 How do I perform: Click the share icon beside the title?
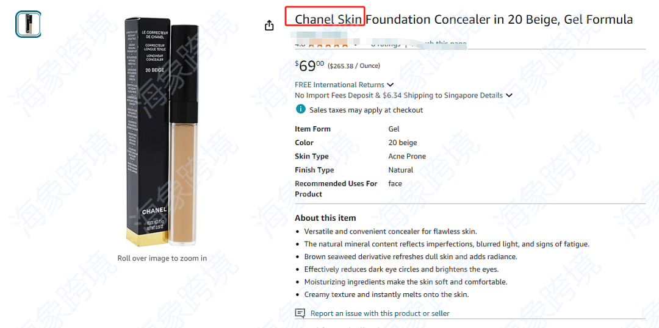[x=269, y=25]
